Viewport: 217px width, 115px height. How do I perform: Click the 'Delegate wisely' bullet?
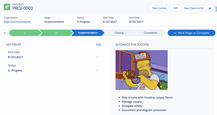tap(132, 106)
